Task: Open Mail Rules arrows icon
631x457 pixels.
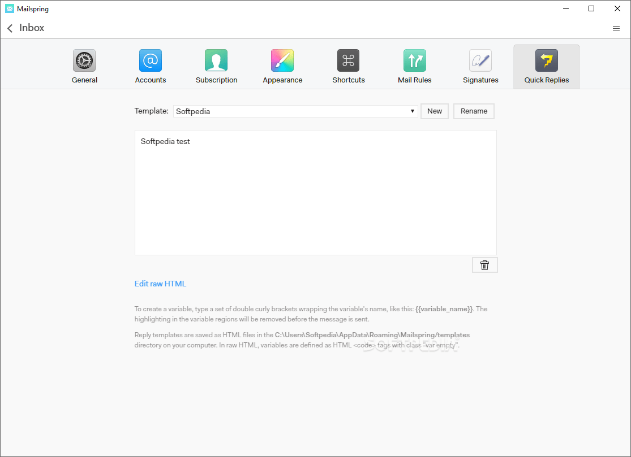Action: coord(414,60)
